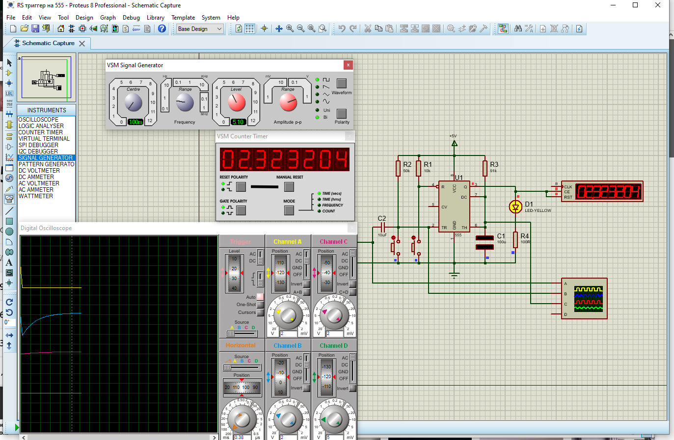The width and height of the screenshot is (674, 440).
Task: Click the Zoom In magnifier icon
Action: click(x=290, y=29)
